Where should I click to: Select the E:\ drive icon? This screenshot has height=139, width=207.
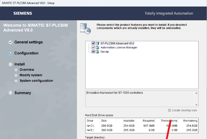pos(89,130)
